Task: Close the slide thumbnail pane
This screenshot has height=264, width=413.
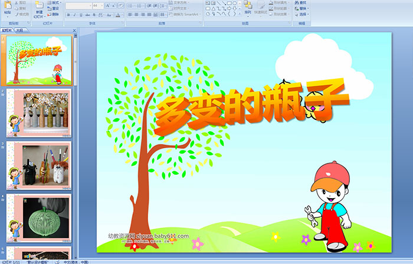Action: pyautogui.click(x=74, y=31)
